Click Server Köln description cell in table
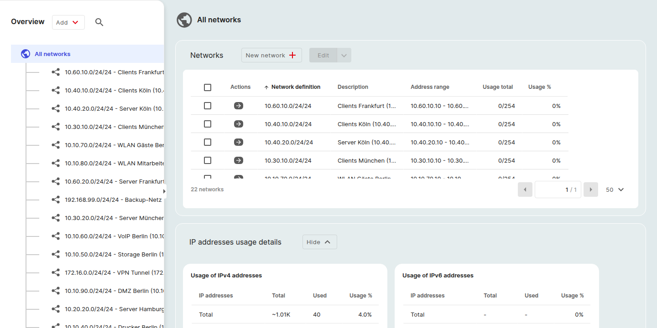Image resolution: width=657 pixels, height=328 pixels. (367, 142)
